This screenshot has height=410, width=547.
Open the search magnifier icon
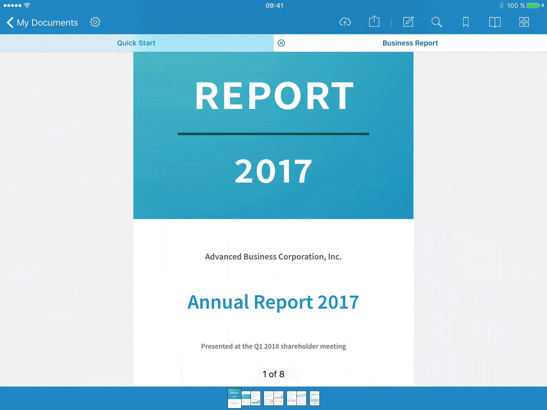coord(437,22)
